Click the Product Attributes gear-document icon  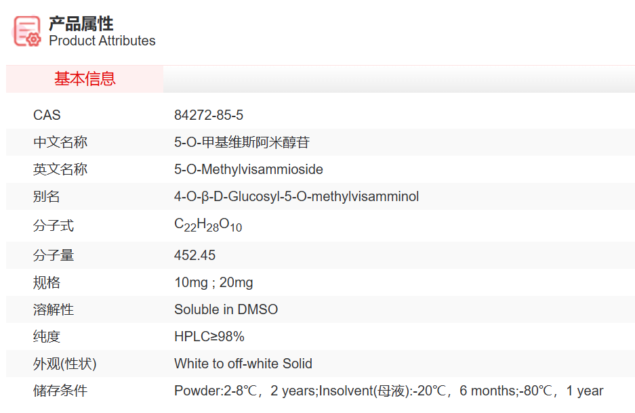click(28, 31)
